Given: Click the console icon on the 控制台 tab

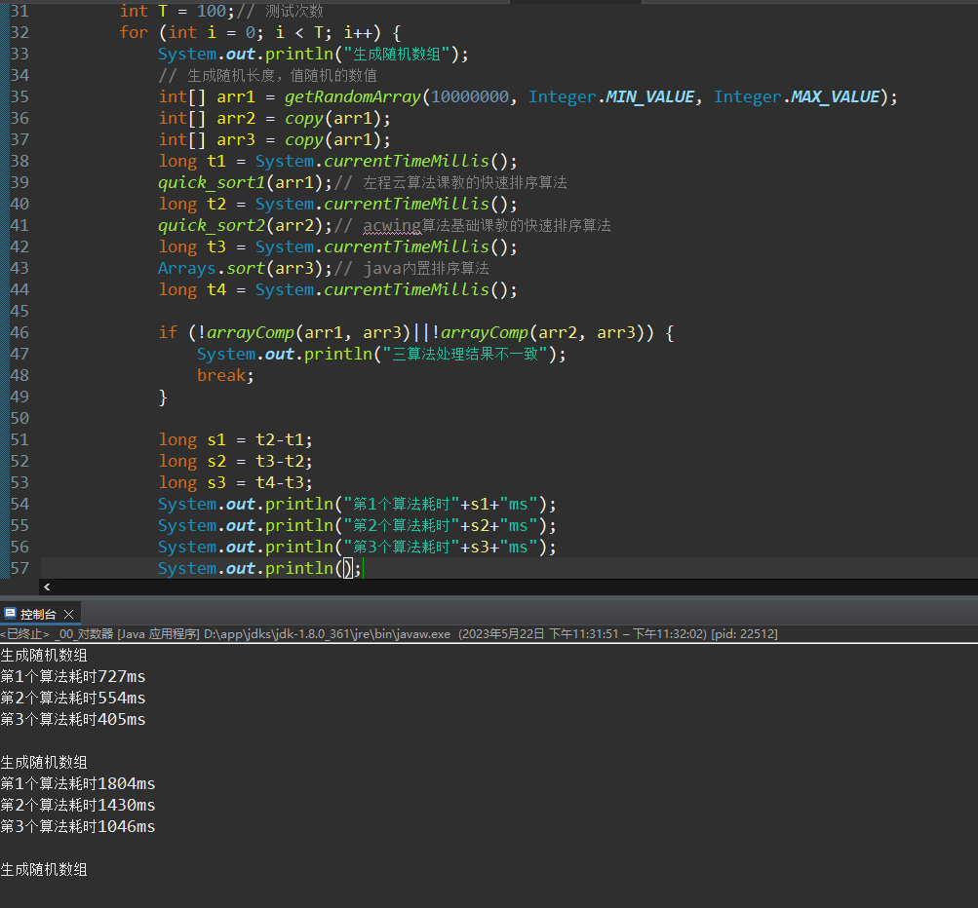Looking at the screenshot, I should [x=10, y=614].
